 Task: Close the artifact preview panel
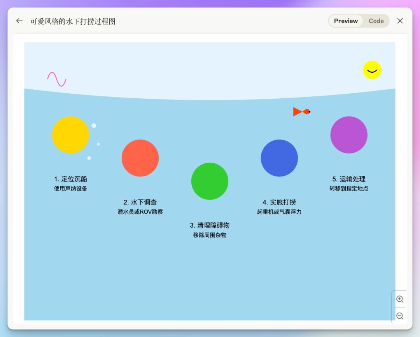(400, 21)
